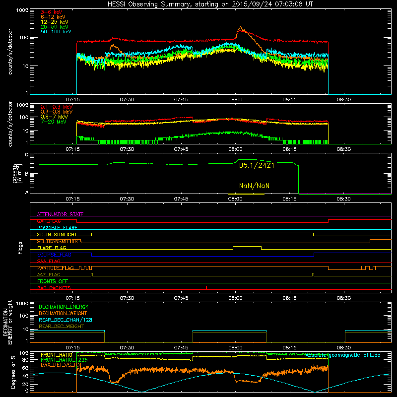
Task: Click the BAD_PACKETS red tick mark
Action: pyautogui.click(x=206, y=288)
